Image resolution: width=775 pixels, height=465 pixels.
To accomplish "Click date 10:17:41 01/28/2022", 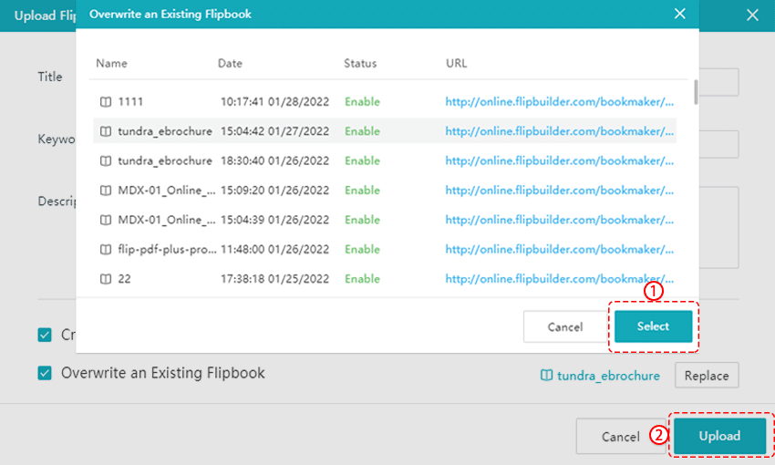I will pos(274,102).
